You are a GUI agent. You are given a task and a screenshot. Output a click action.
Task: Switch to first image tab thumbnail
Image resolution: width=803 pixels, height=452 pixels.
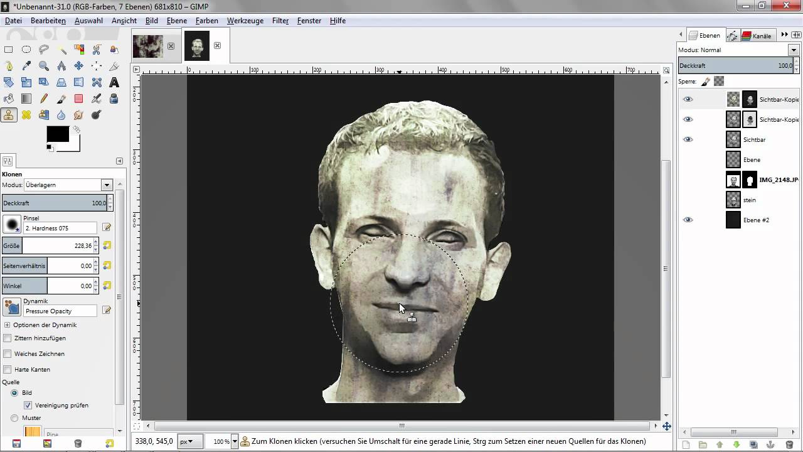[x=148, y=46]
